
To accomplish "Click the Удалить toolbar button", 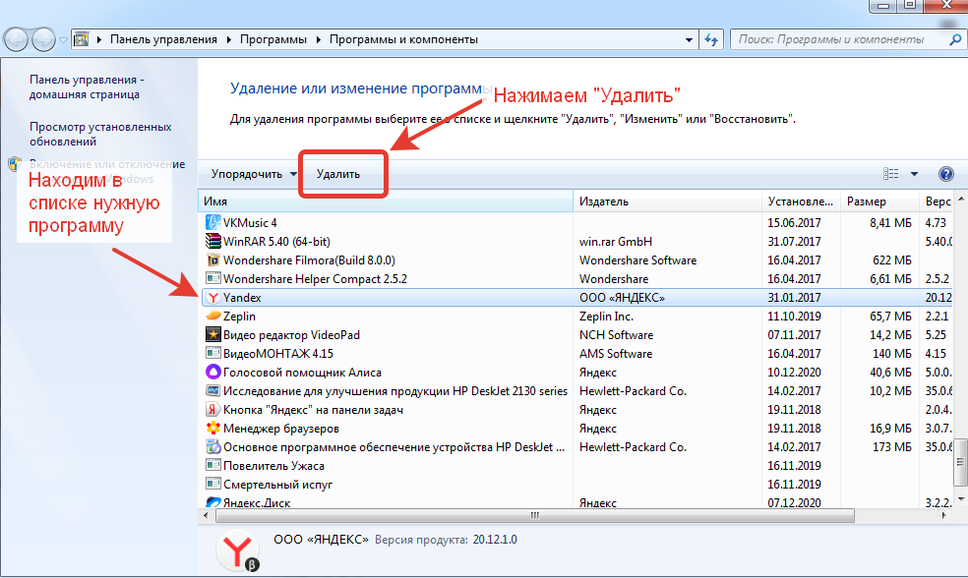I will [x=338, y=174].
